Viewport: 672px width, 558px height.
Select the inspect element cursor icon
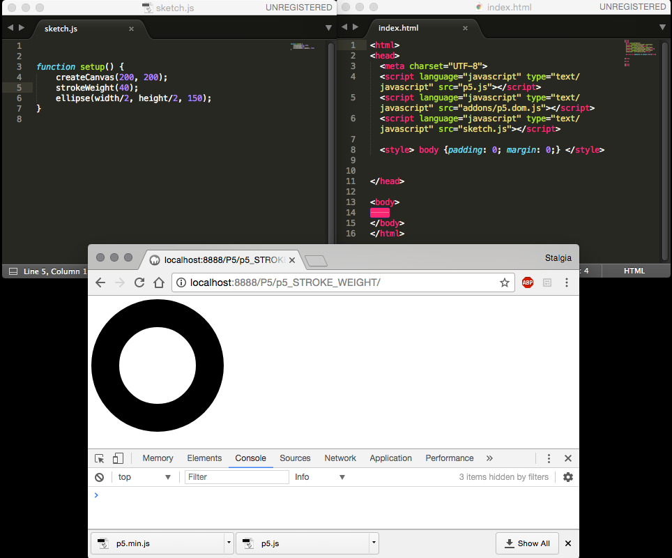[99, 458]
